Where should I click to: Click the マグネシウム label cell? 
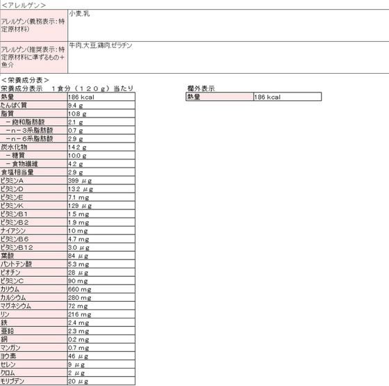coord(34,306)
